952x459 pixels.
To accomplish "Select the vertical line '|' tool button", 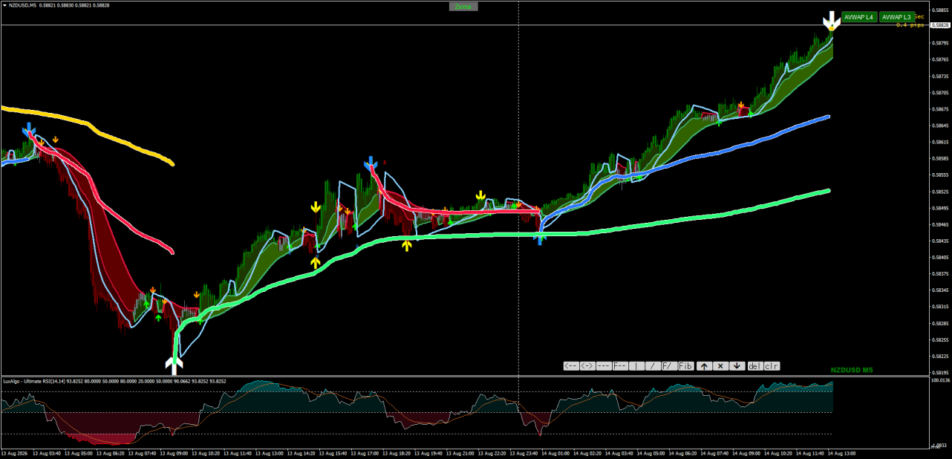I will tap(636, 365).
